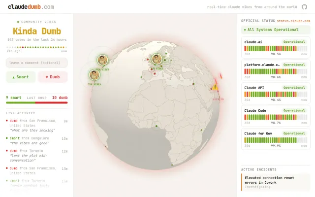Click the avatar marker over Europe

coord(157,59)
